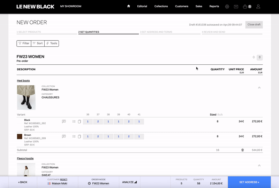
Task: Change customer Maison Moki
Action: [x=59, y=183]
